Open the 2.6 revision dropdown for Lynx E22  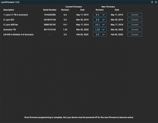100,20
